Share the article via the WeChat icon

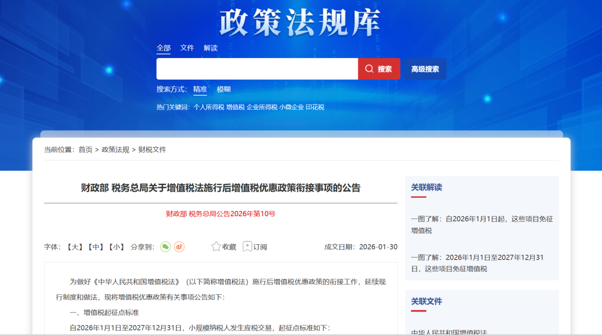pos(166,246)
